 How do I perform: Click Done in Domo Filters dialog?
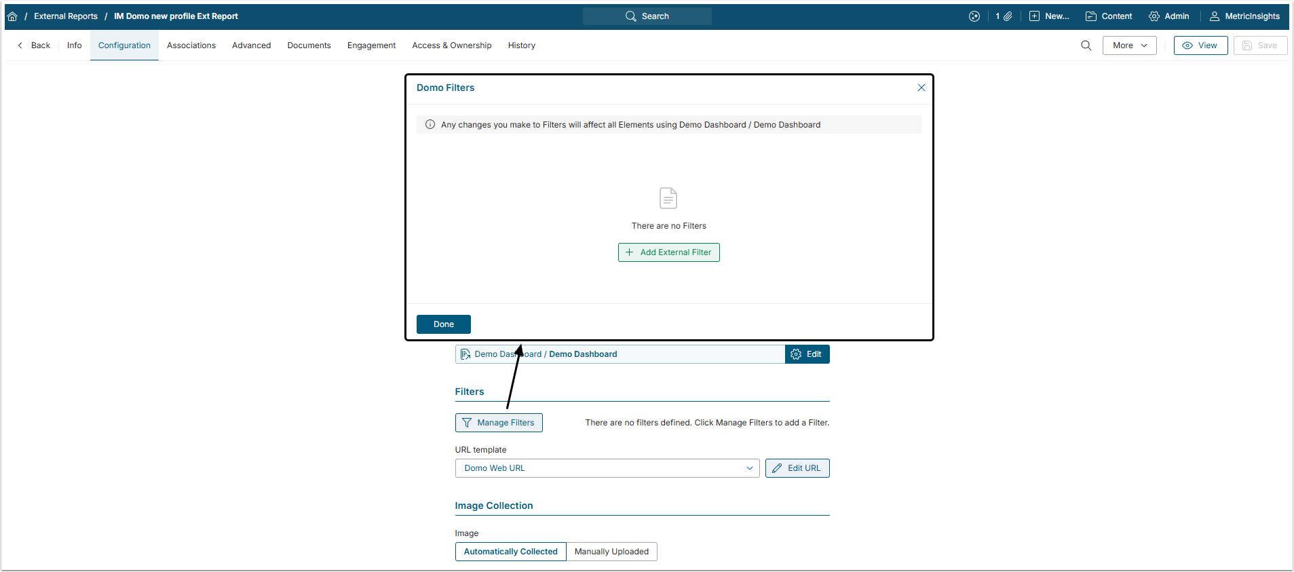pyautogui.click(x=444, y=324)
